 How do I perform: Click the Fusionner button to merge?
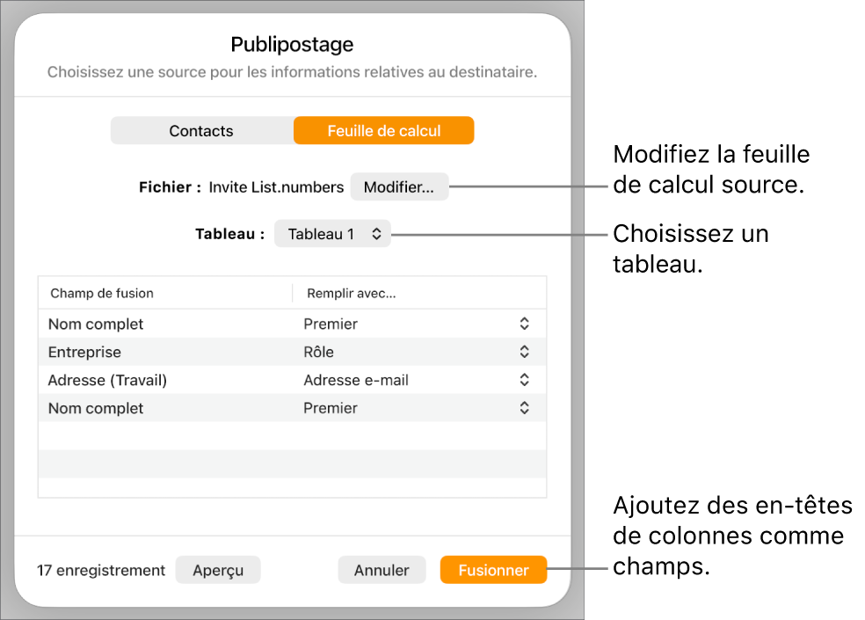[493, 569]
